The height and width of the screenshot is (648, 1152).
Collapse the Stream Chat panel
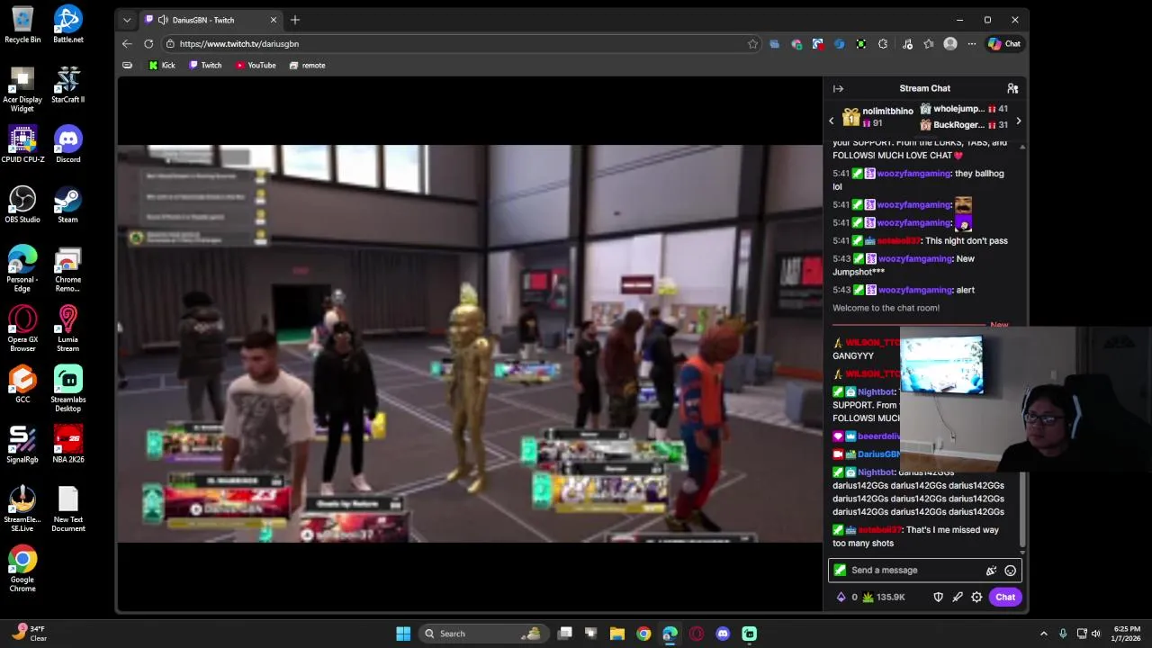838,88
